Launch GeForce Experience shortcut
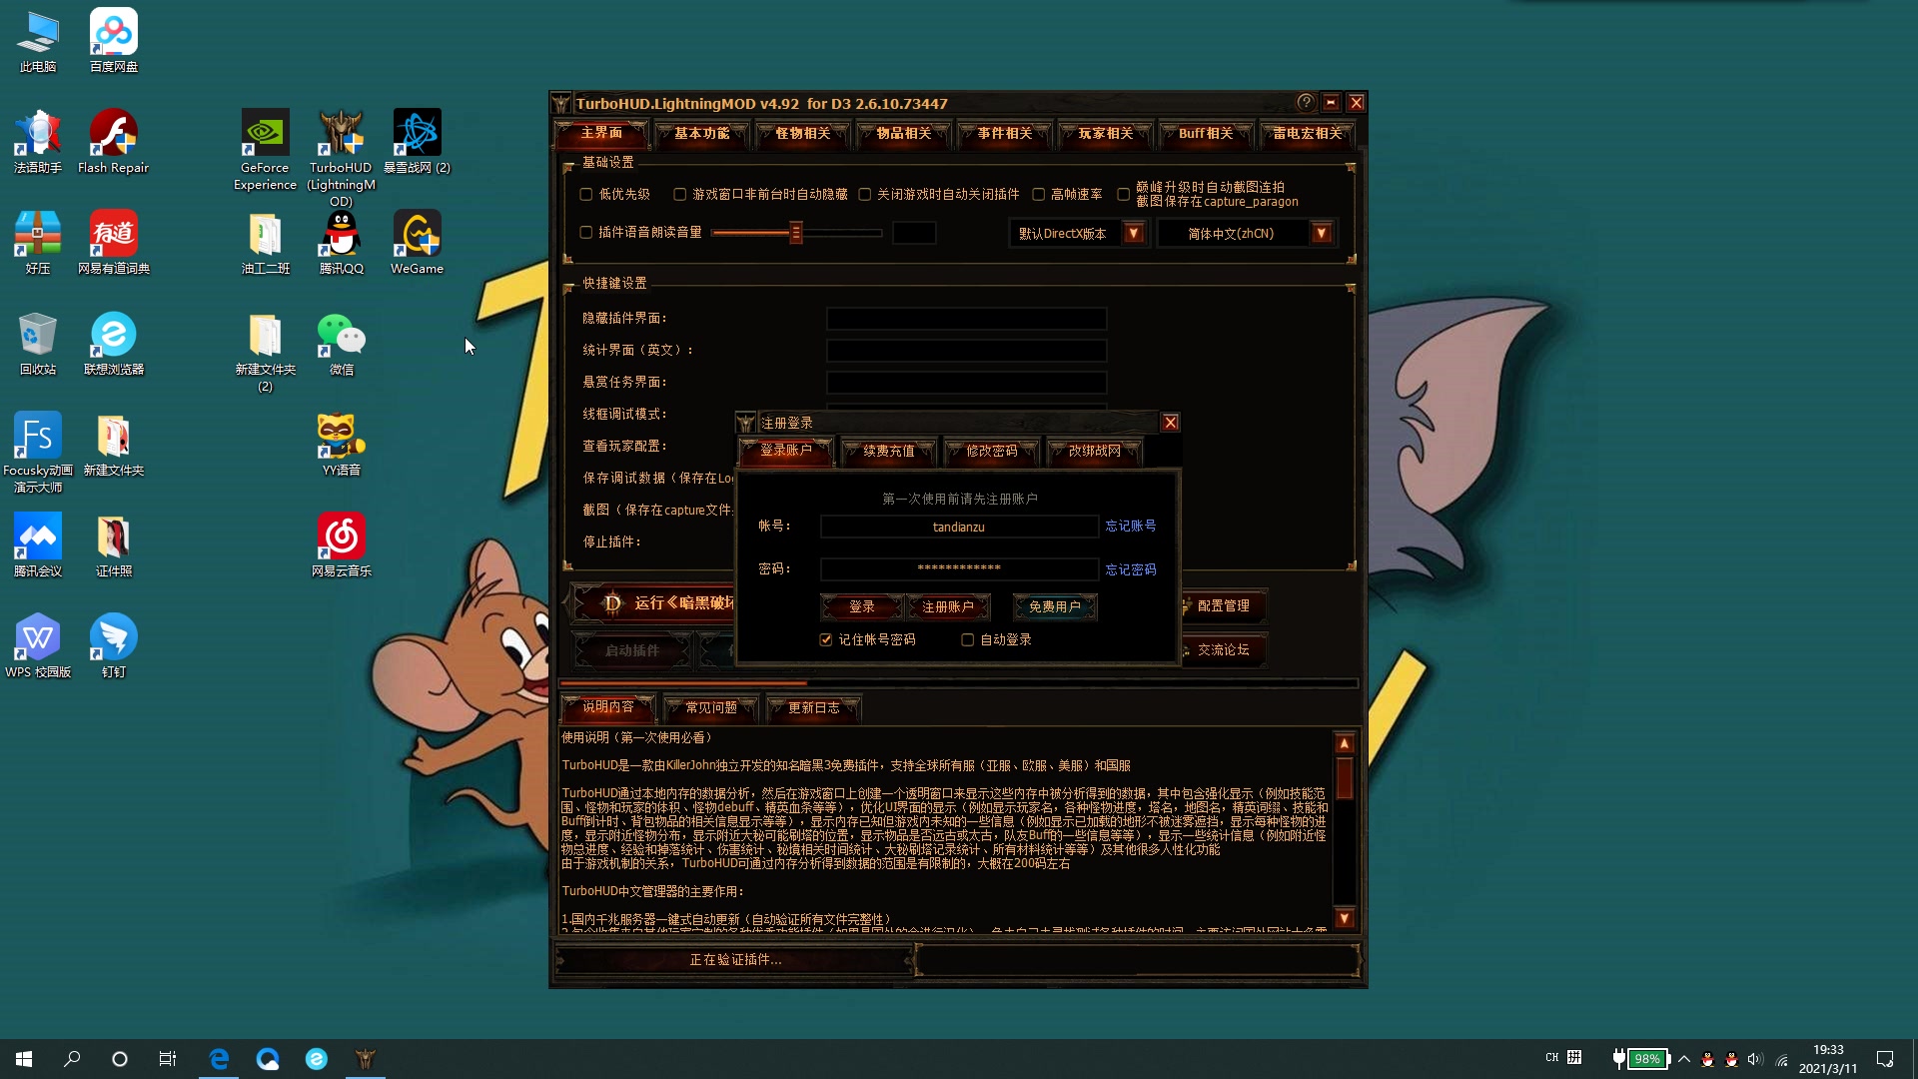 coord(266,150)
